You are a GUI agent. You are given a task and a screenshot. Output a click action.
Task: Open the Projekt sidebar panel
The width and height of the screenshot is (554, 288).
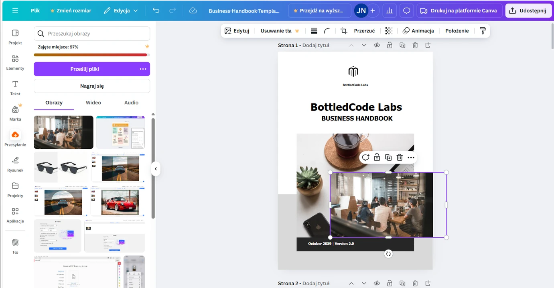click(15, 36)
